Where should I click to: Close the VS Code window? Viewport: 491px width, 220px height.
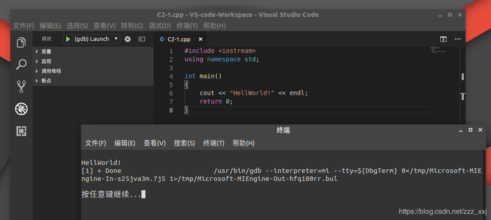point(460,15)
